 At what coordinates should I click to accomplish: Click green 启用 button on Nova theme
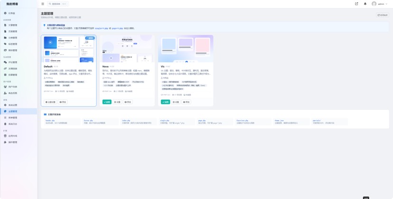click(107, 102)
